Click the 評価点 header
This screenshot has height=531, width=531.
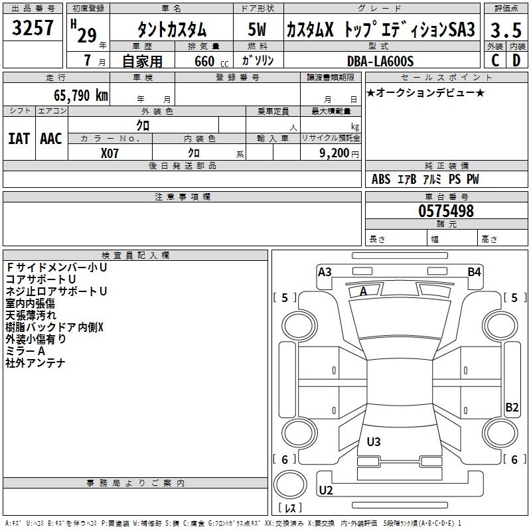pyautogui.click(x=506, y=9)
